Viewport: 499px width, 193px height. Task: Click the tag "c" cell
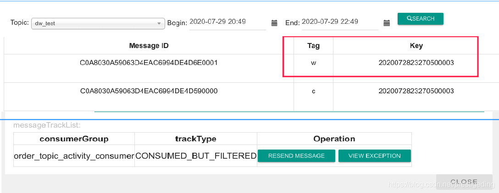[313, 91]
